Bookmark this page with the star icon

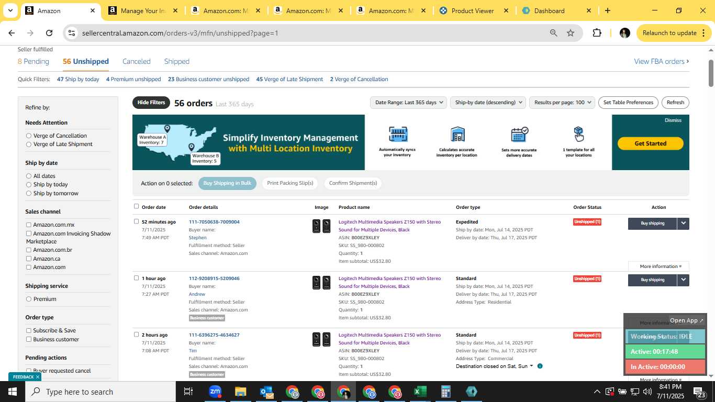(571, 33)
